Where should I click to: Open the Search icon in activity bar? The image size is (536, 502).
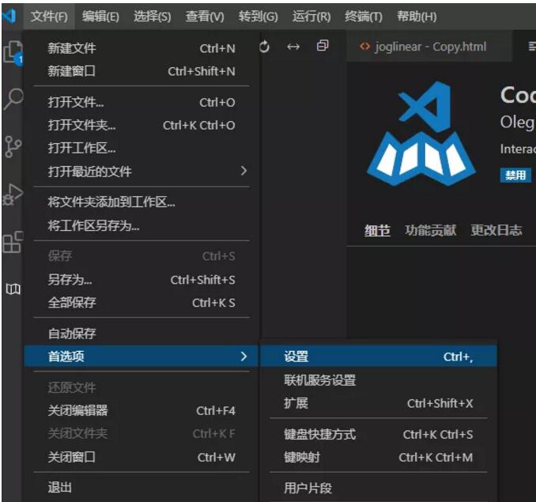point(13,99)
